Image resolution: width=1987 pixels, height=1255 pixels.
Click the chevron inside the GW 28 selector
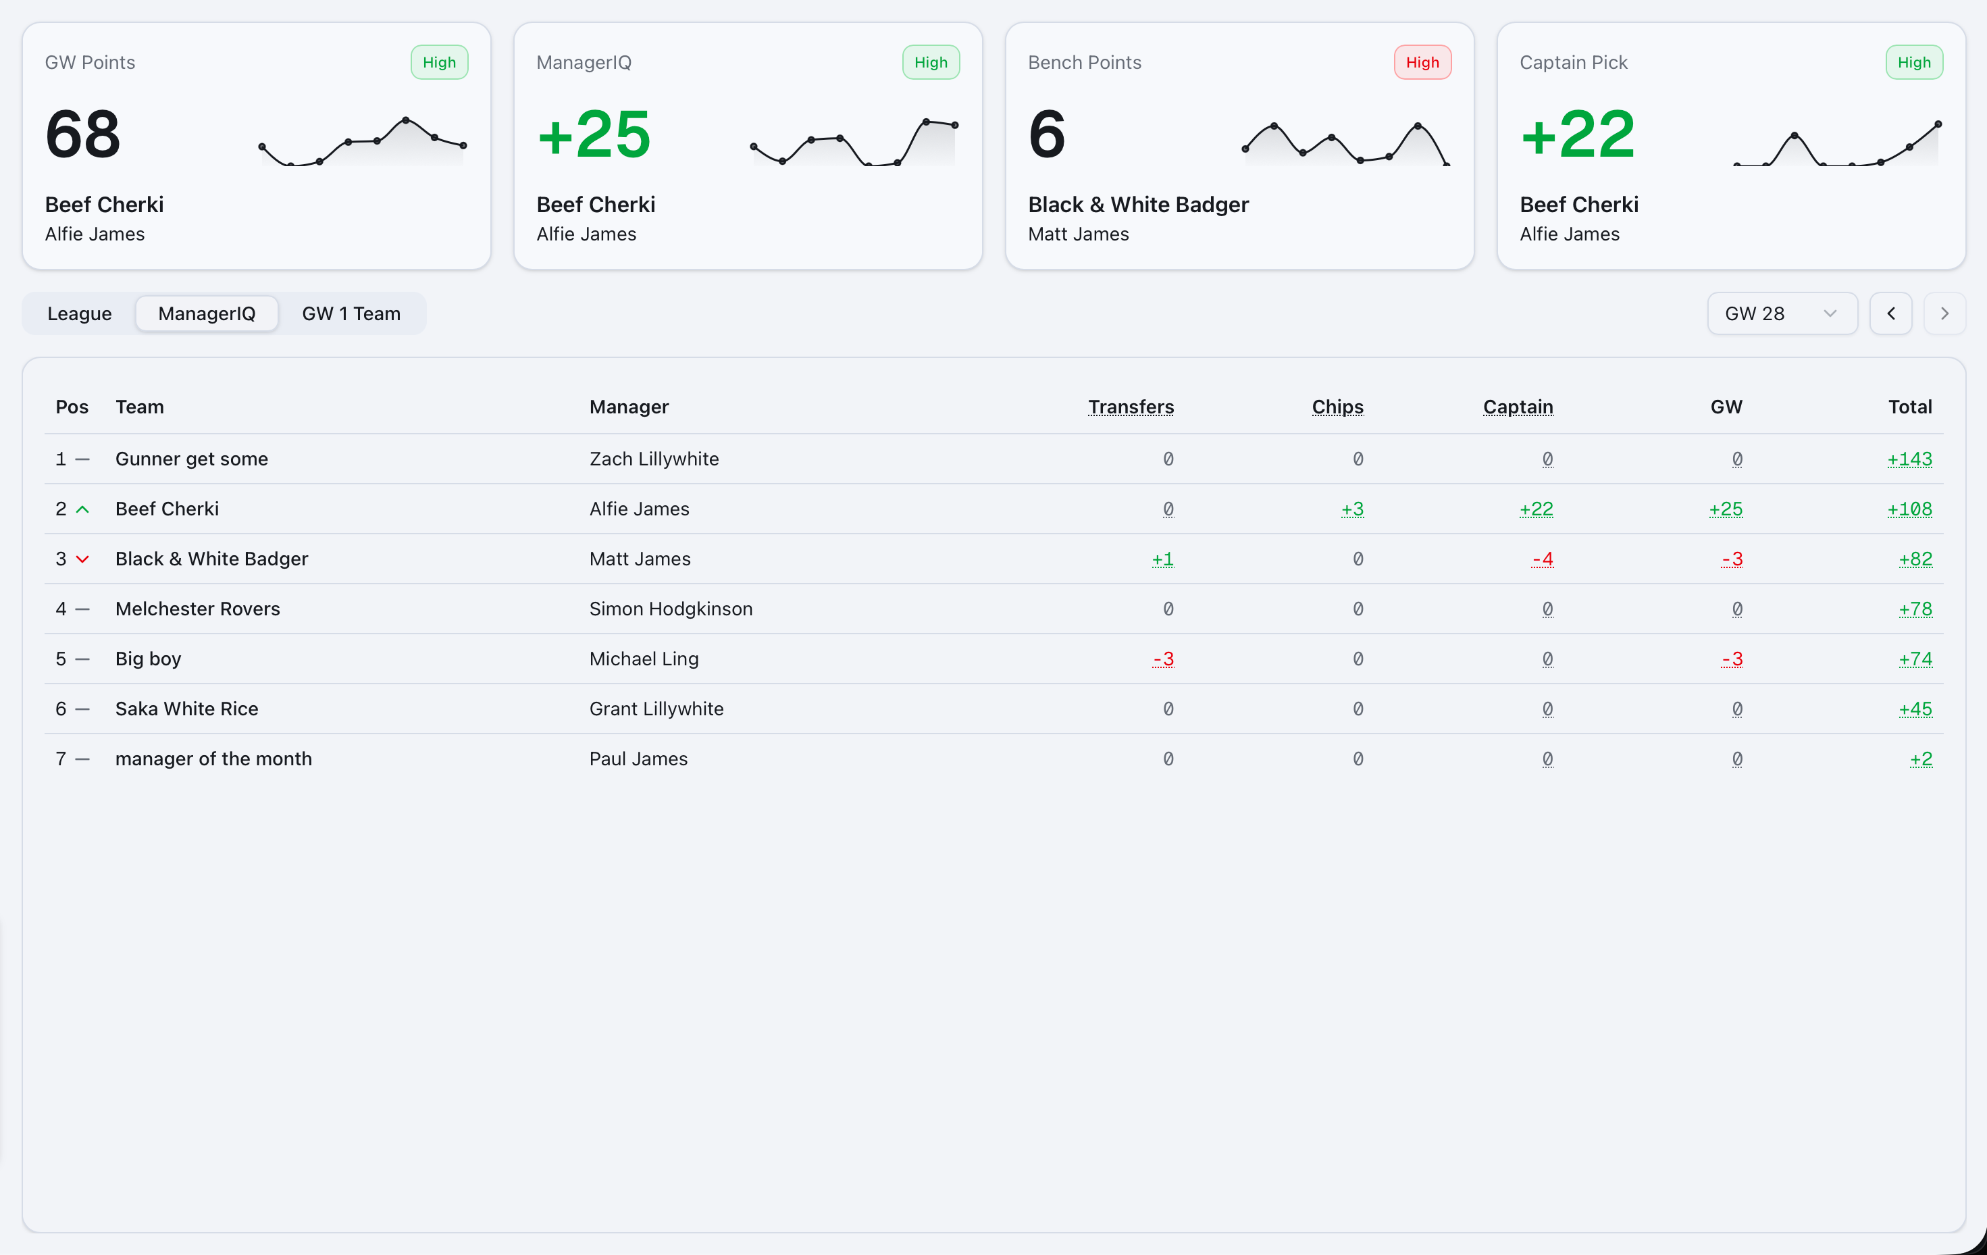(1830, 313)
